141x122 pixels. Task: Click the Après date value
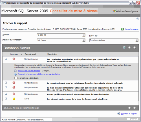coord(27,99)
